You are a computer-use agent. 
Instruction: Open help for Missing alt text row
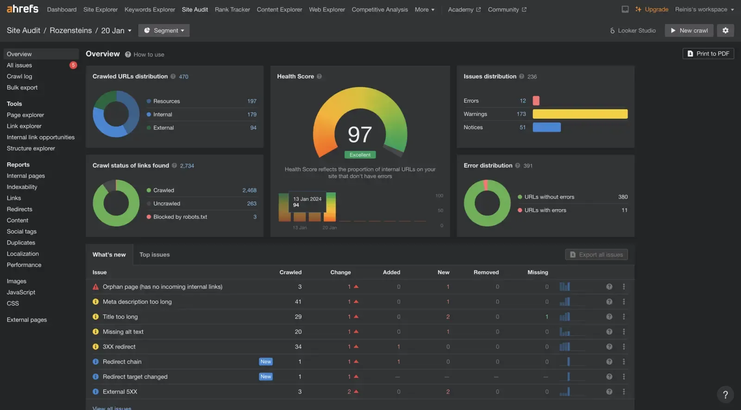point(609,332)
